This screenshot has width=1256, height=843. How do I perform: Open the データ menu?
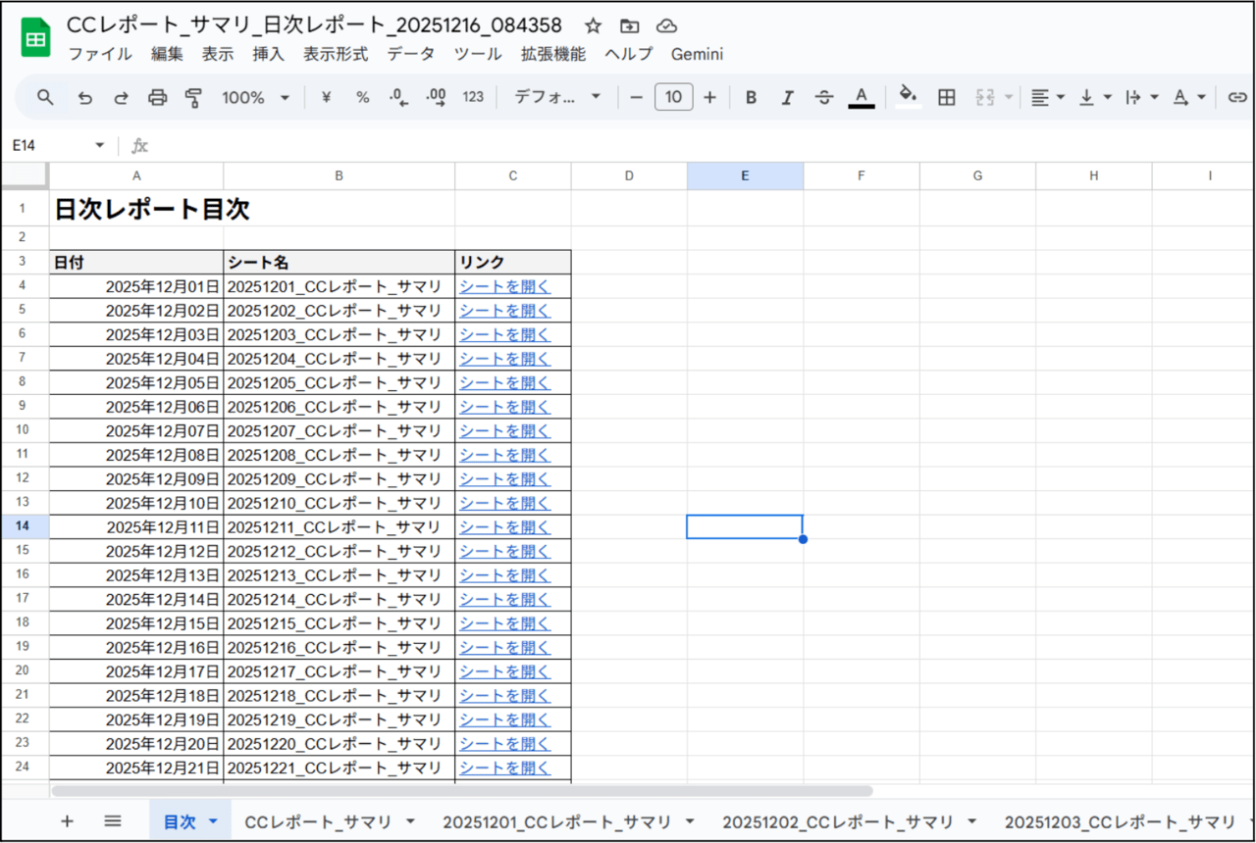410,54
